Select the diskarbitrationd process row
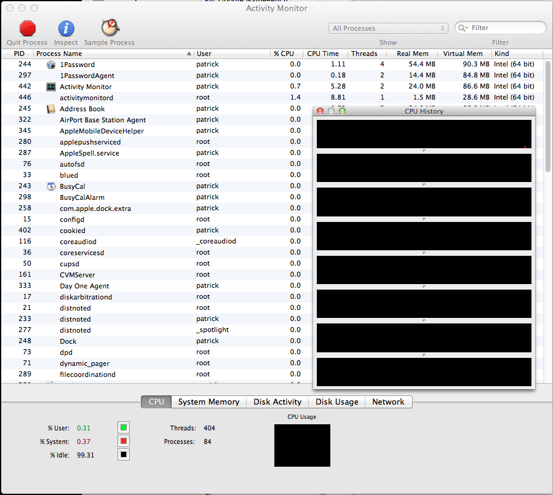The height and width of the screenshot is (495, 553). pos(157,297)
